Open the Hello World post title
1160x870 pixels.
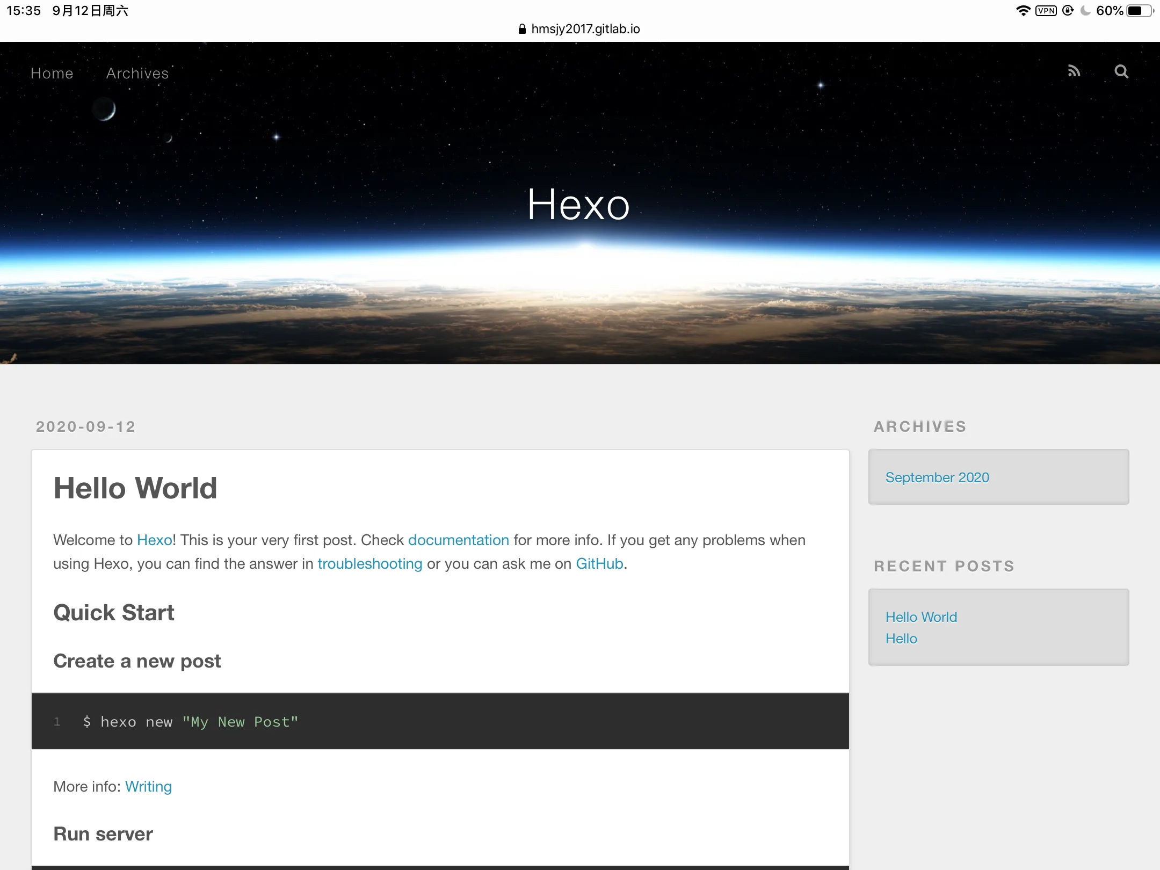pyautogui.click(x=135, y=488)
